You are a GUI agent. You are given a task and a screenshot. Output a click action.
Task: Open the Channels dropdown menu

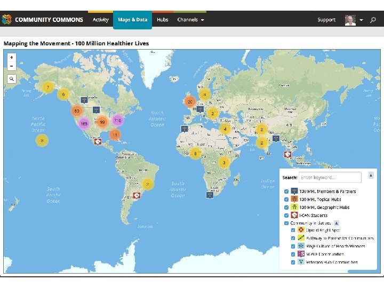[x=190, y=20]
